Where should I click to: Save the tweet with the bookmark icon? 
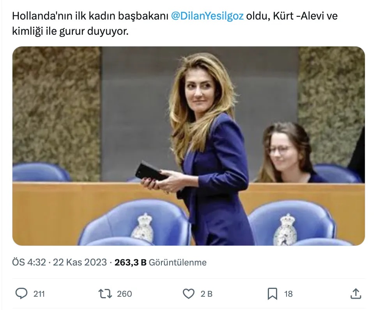272,294
